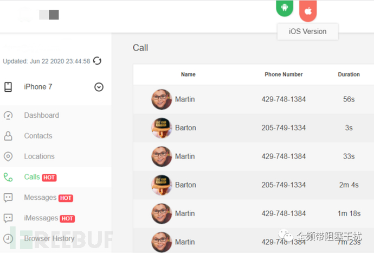This screenshot has width=374, height=253.
Task: Click the red Apple iOS version icon
Action: point(308,10)
